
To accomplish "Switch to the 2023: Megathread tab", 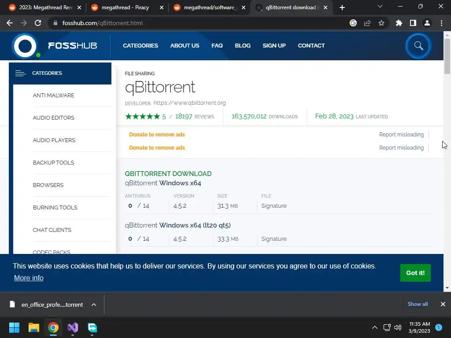I will [x=46, y=7].
